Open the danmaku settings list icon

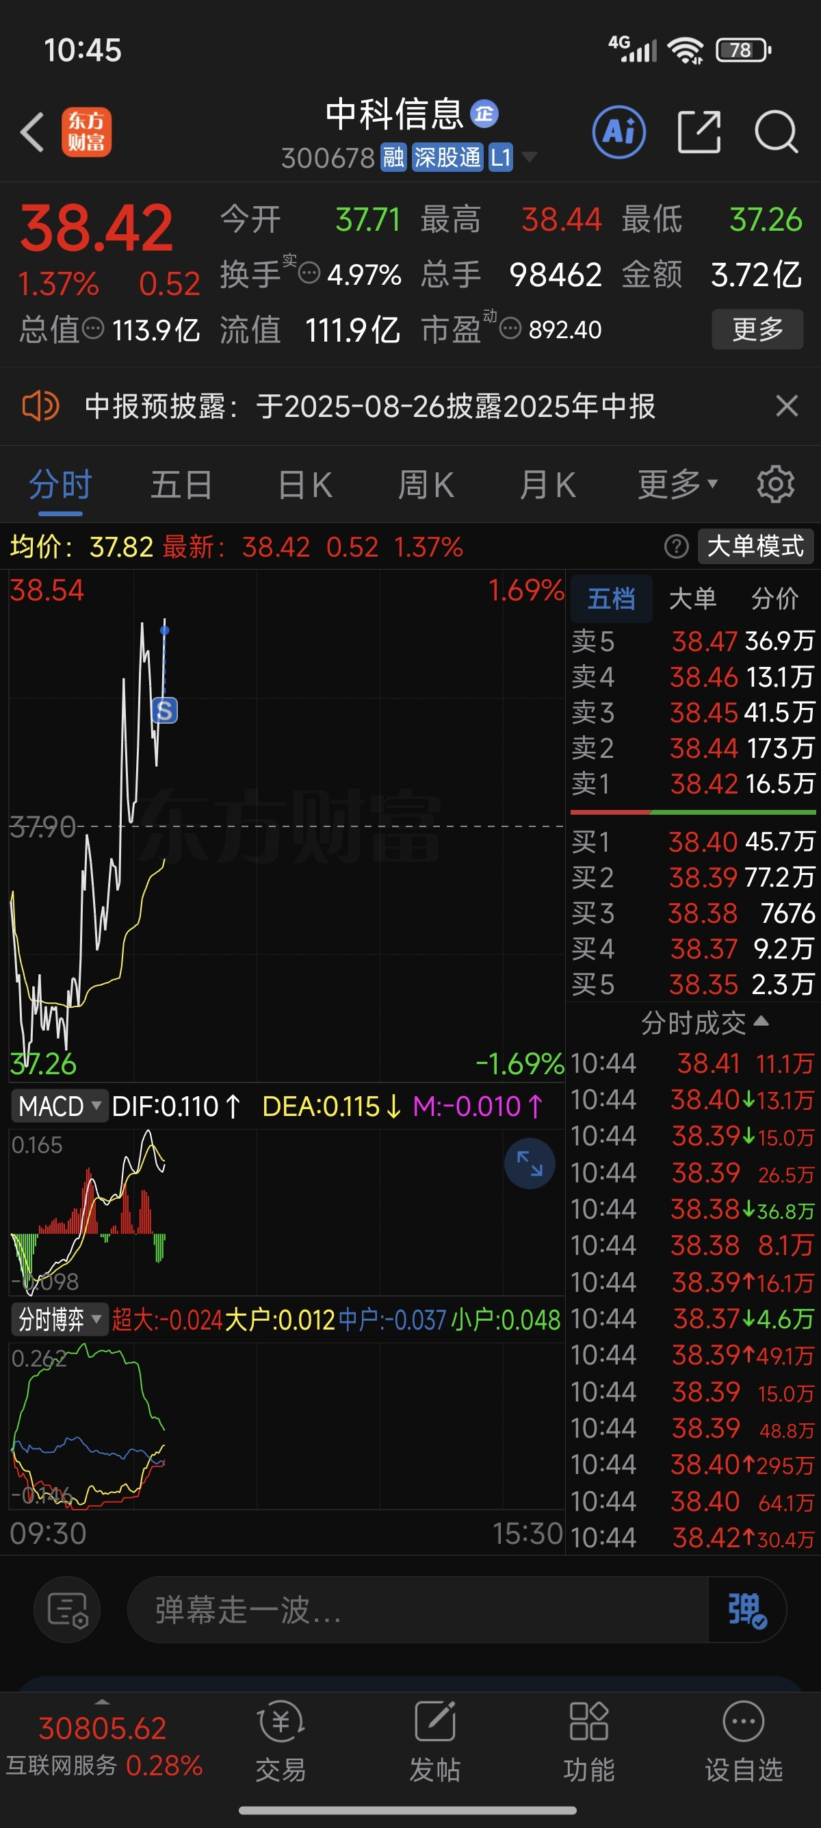tap(67, 1609)
